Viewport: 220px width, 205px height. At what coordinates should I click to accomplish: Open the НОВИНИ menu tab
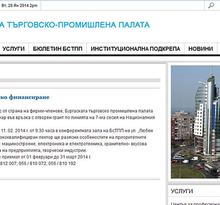pos(201,49)
